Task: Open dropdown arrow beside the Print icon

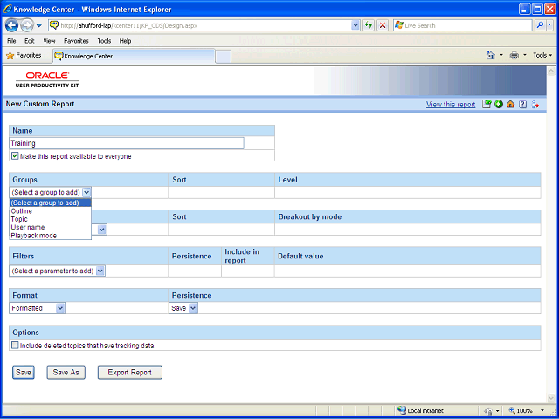Action: pos(524,55)
